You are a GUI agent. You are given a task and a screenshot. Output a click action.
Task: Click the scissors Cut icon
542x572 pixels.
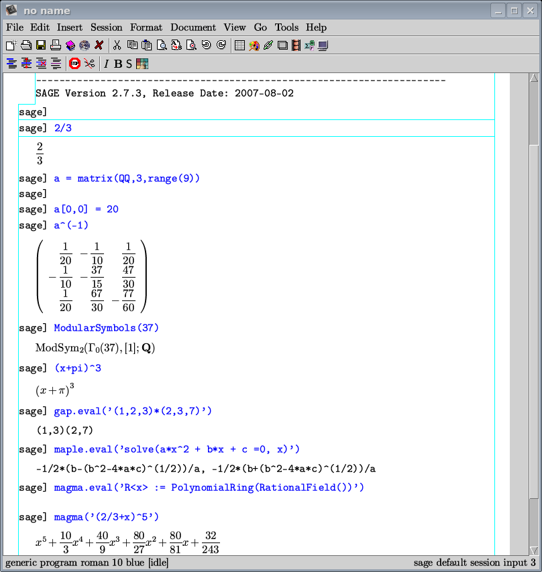click(x=117, y=46)
